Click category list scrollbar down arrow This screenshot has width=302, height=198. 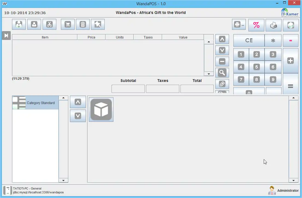pyautogui.click(x=63, y=181)
